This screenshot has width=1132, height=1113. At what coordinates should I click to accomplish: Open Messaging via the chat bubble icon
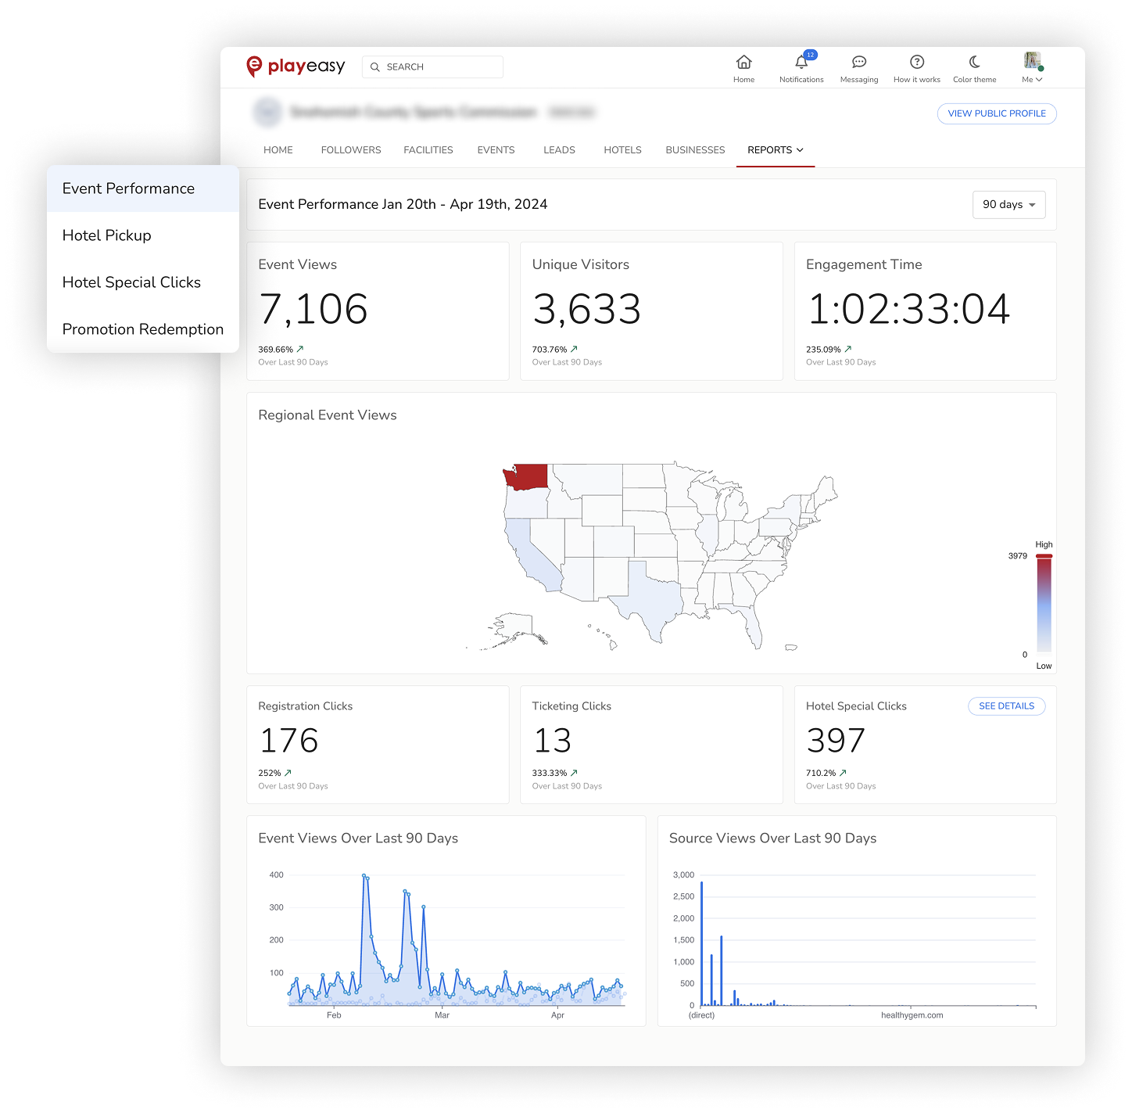point(858,62)
